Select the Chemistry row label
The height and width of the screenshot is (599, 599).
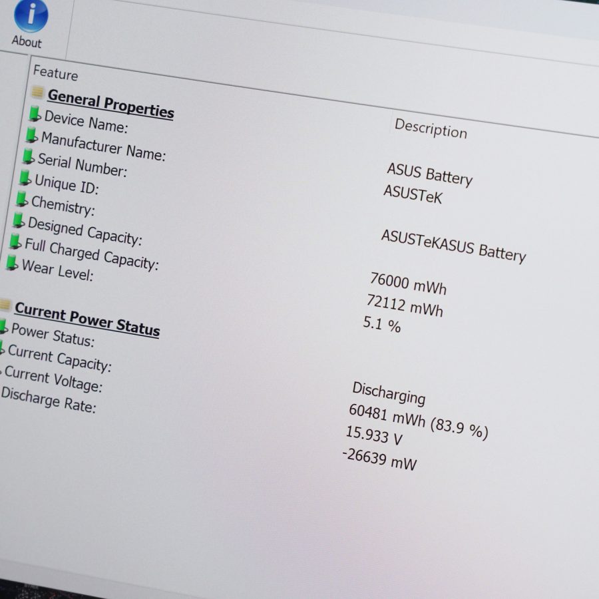[63, 206]
